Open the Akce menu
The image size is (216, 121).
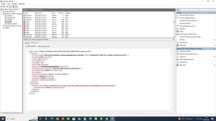(x=9, y=4)
